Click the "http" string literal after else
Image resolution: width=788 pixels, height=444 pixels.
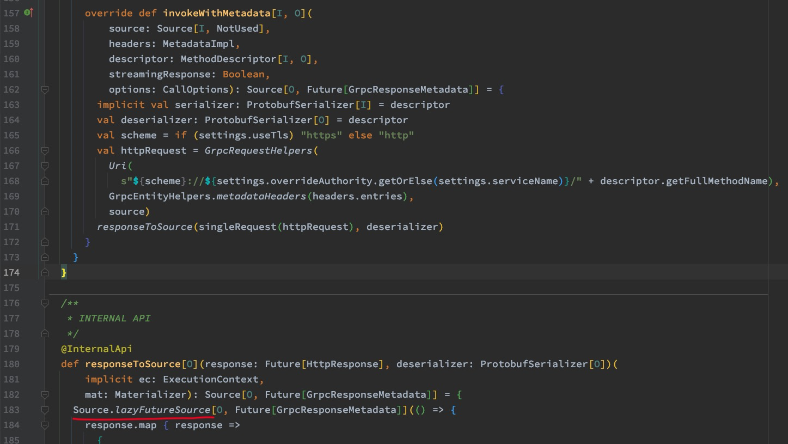pyautogui.click(x=396, y=135)
